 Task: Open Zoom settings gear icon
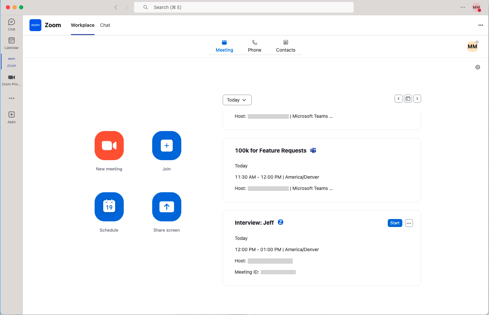click(477, 67)
